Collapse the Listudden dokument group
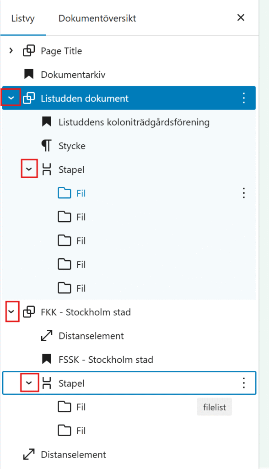 (x=11, y=98)
